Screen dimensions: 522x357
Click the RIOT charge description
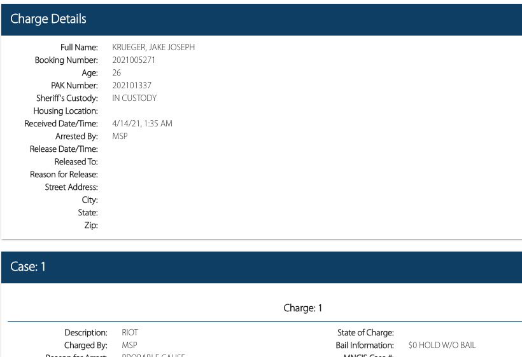[130, 333]
